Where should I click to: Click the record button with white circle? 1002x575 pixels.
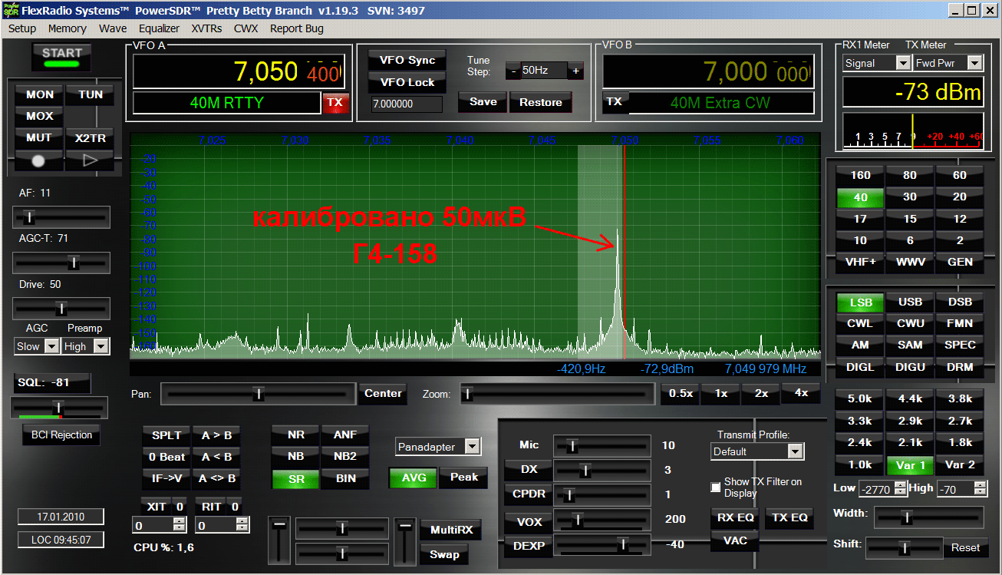39,160
